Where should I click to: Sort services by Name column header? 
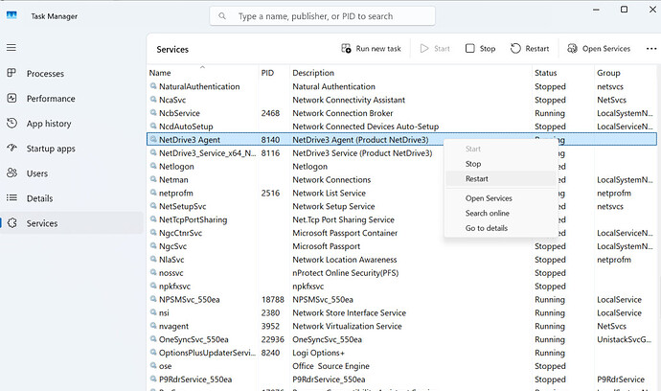point(160,73)
